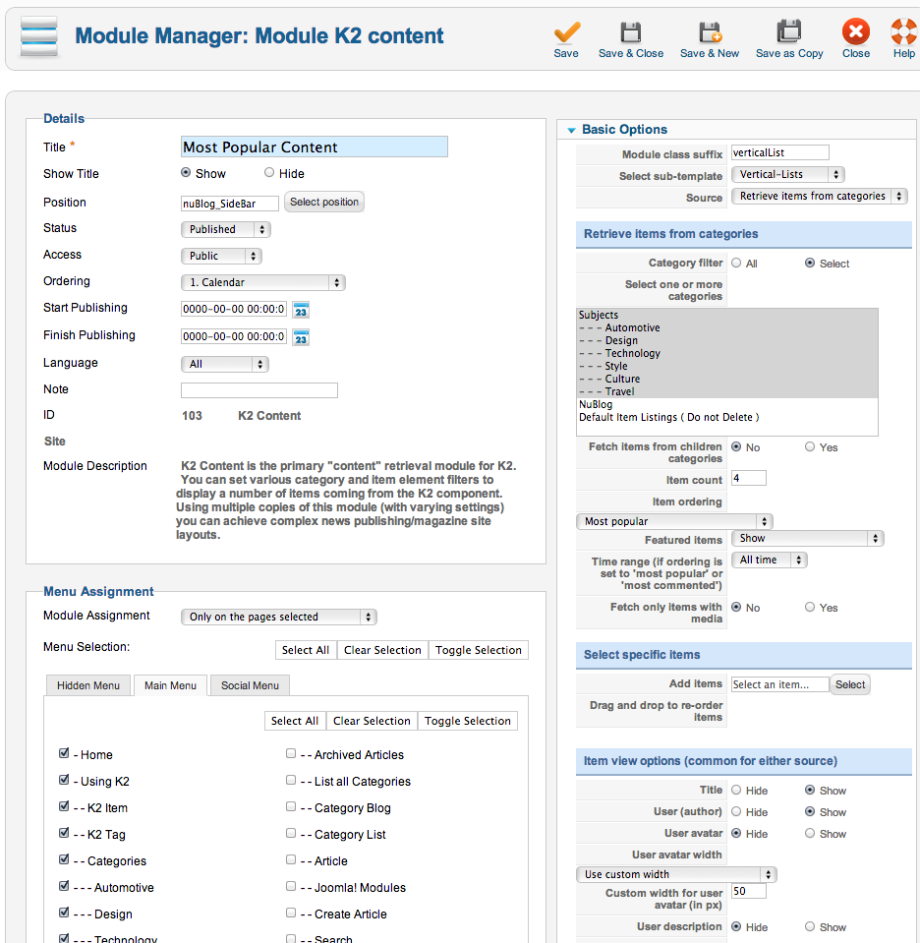Click the Custom width avatar field
The image size is (920, 943).
click(x=749, y=891)
